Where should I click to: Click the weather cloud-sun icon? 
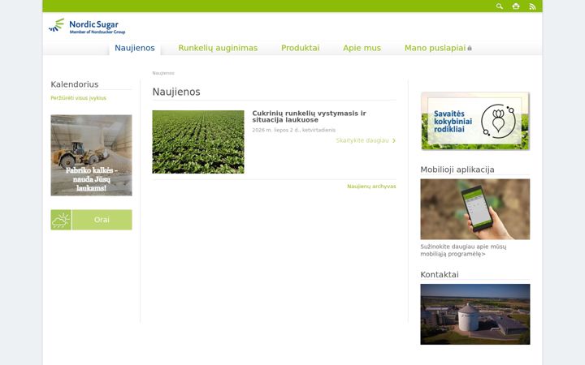(61, 220)
